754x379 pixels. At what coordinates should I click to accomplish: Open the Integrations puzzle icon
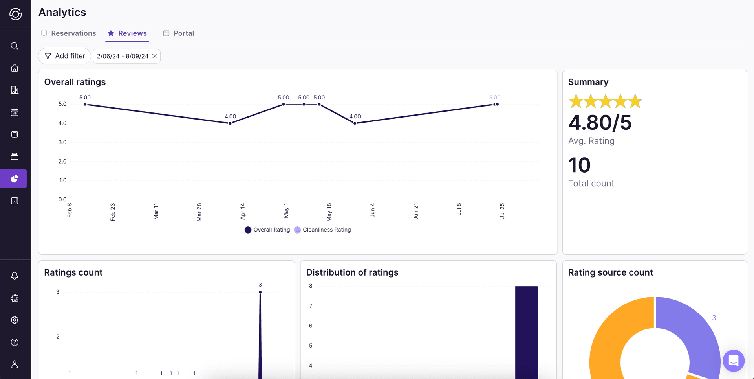point(15,298)
